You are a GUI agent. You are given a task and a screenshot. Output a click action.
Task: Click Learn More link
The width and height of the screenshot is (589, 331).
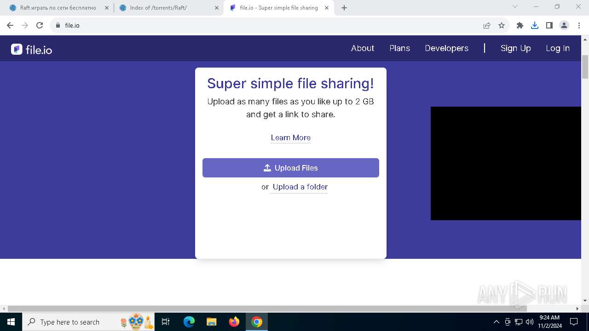click(291, 137)
